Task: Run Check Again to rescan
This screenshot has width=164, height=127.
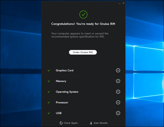Action: pyautogui.click(x=69, y=123)
